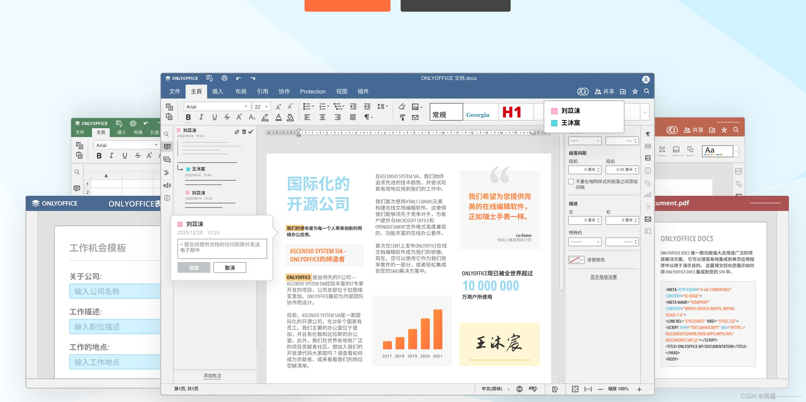Click the Subscript icon in the document editor

tap(252, 117)
